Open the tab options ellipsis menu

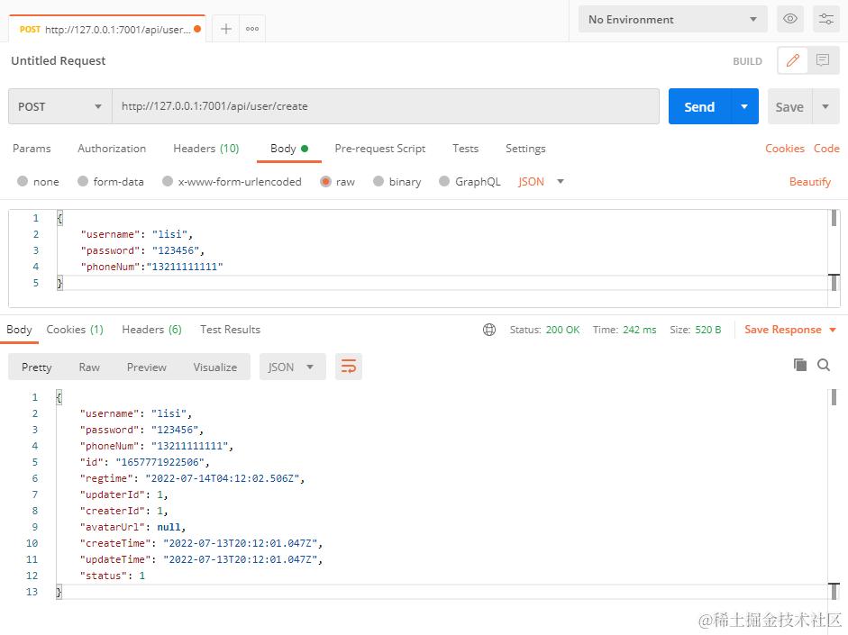pos(252,29)
